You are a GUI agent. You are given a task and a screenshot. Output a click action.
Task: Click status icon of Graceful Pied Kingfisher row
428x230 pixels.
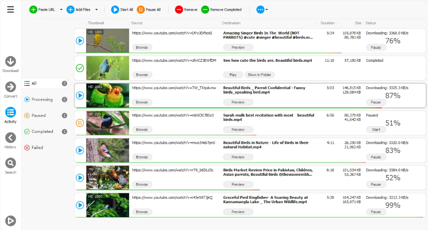pos(80,205)
